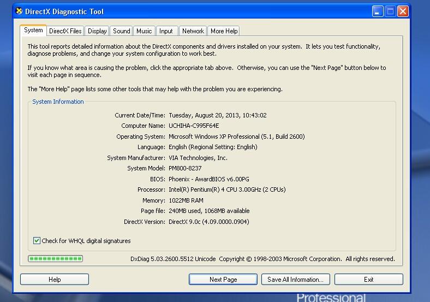Click the English (Regional Setting: English) value
Screen dimensions: 430x302
(x=213, y=147)
